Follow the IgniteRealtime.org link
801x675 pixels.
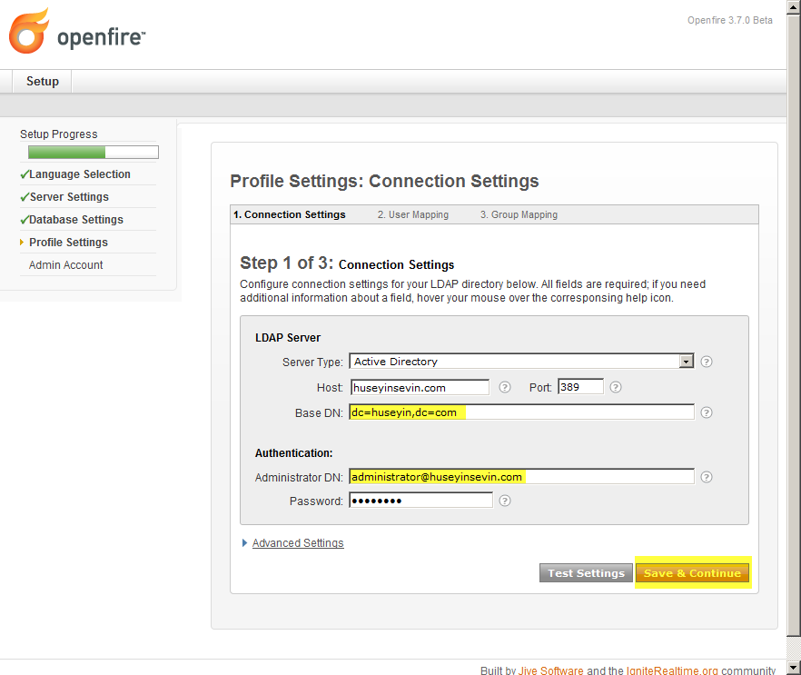pyautogui.click(x=672, y=670)
